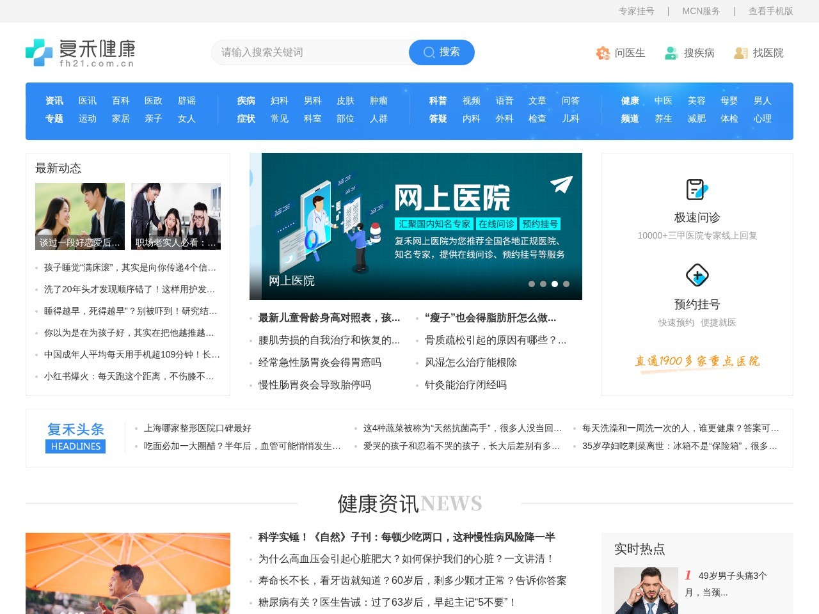Screen dimensions: 819x614
Task: Click the 网上医院 banner image
Action: pos(416,226)
